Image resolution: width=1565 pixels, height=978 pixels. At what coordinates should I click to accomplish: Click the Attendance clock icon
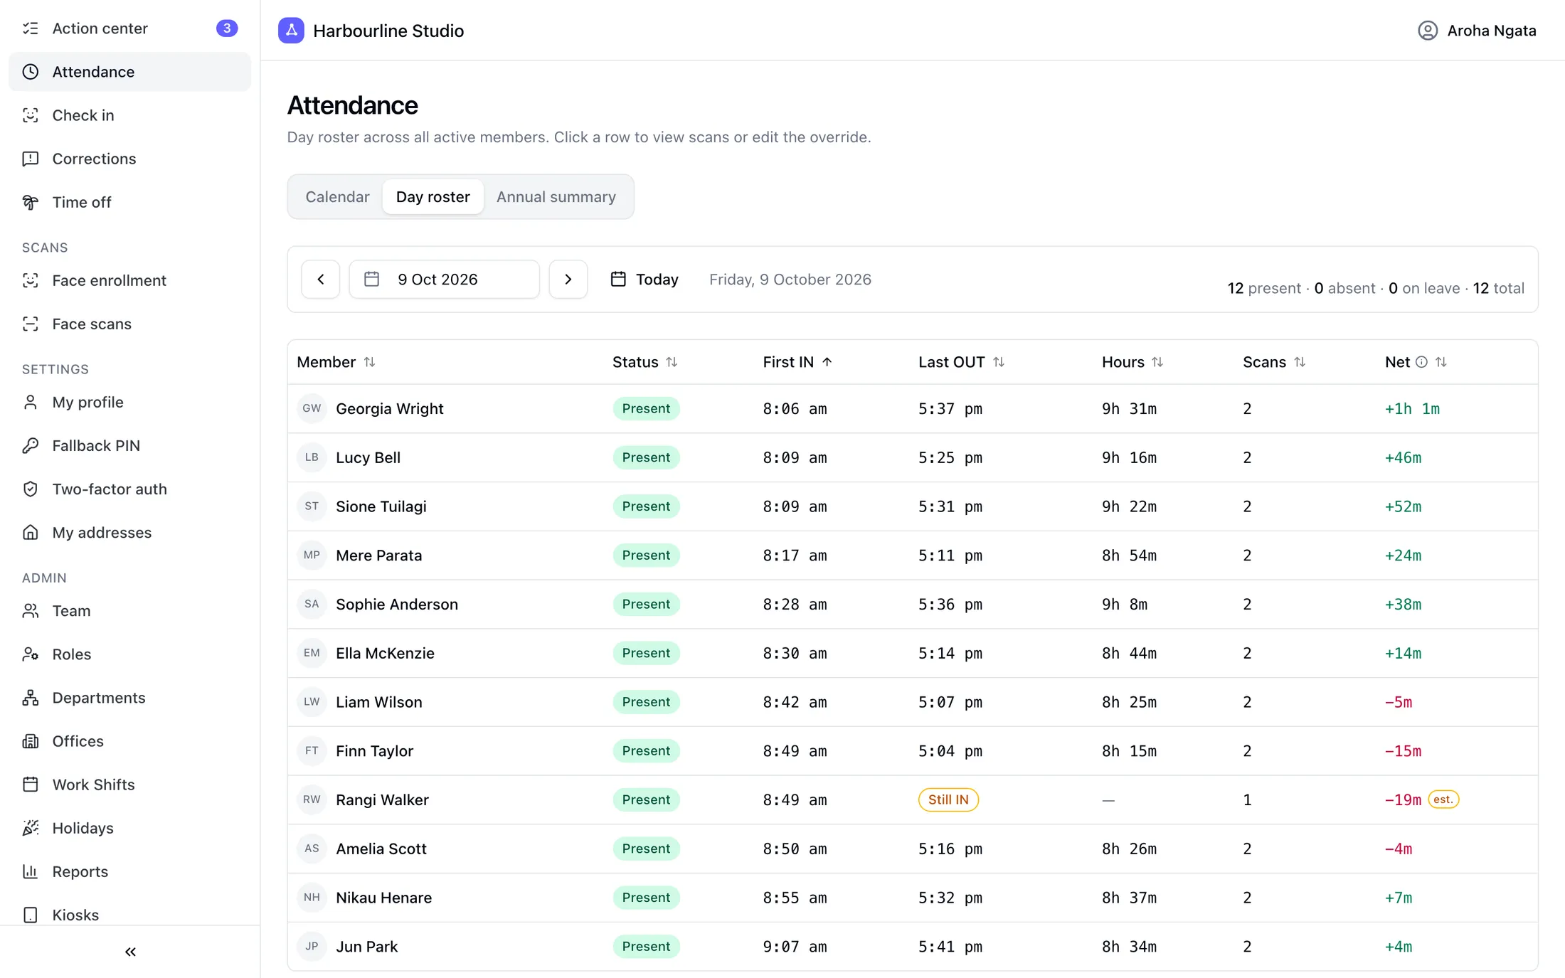(31, 72)
